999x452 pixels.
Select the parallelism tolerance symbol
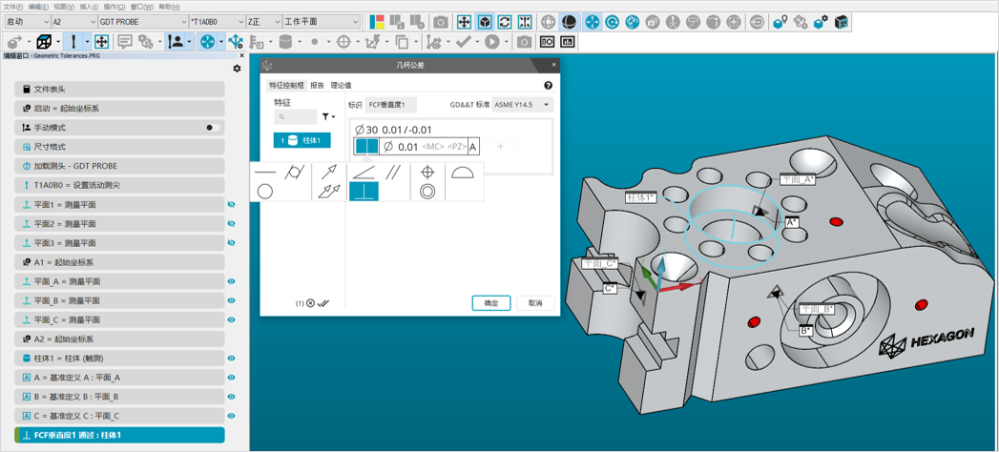393,173
